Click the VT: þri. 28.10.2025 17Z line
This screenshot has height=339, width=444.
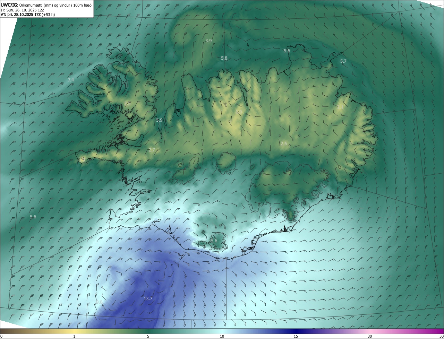tap(28, 15)
